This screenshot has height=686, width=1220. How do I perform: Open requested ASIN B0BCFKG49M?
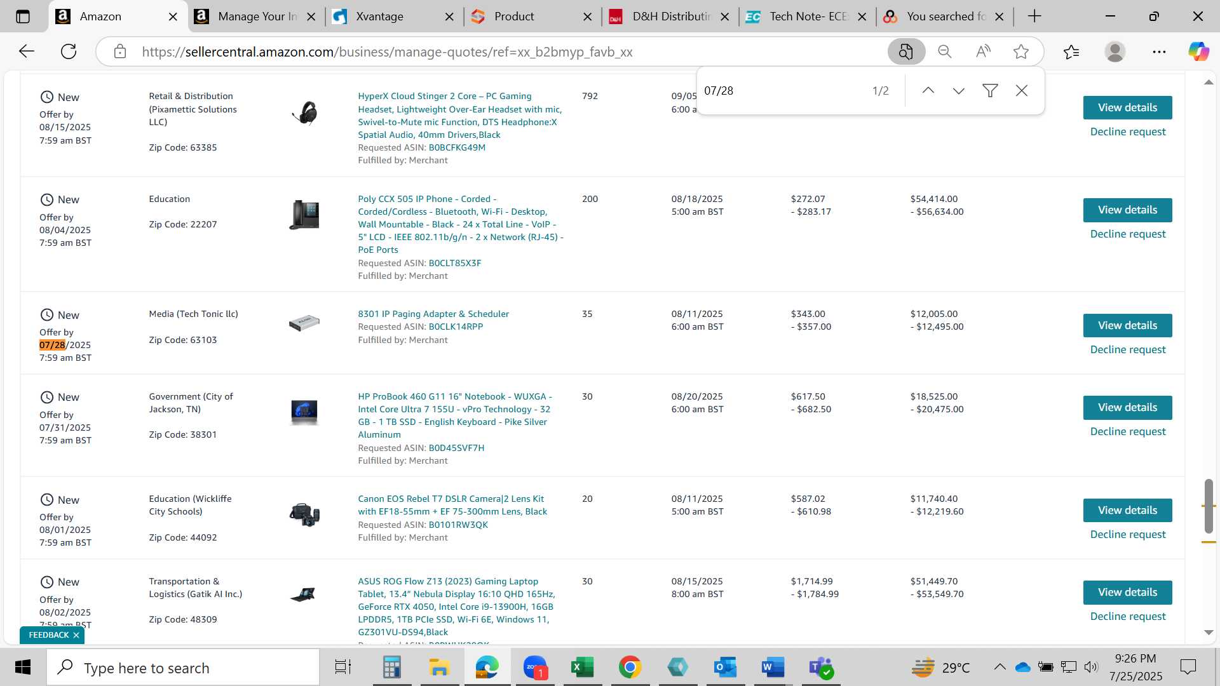coord(457,147)
